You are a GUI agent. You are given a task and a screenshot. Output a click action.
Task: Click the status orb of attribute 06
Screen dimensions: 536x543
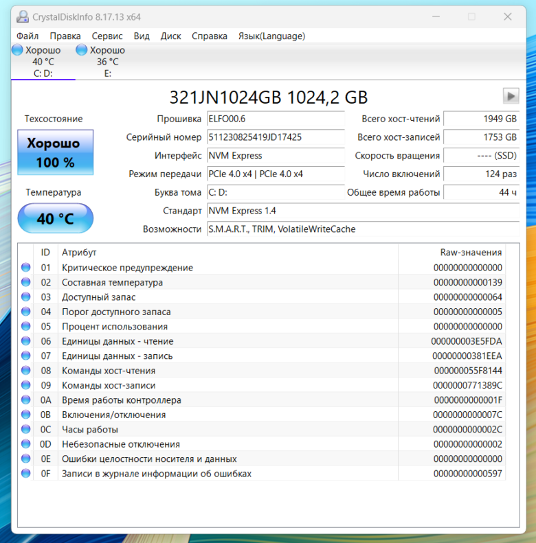tap(25, 340)
